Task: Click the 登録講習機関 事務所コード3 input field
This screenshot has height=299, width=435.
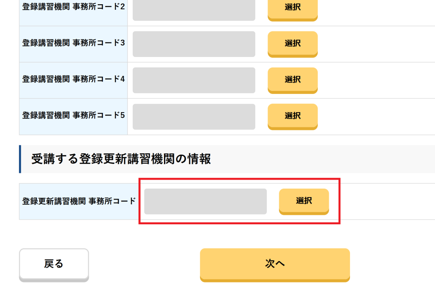Action: [x=193, y=44]
